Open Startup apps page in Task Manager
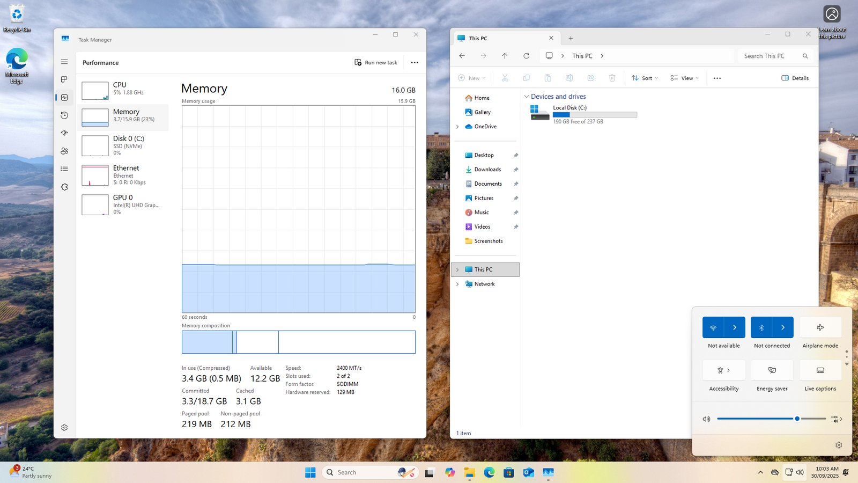Screen dimensions: 858x483 click(x=64, y=133)
